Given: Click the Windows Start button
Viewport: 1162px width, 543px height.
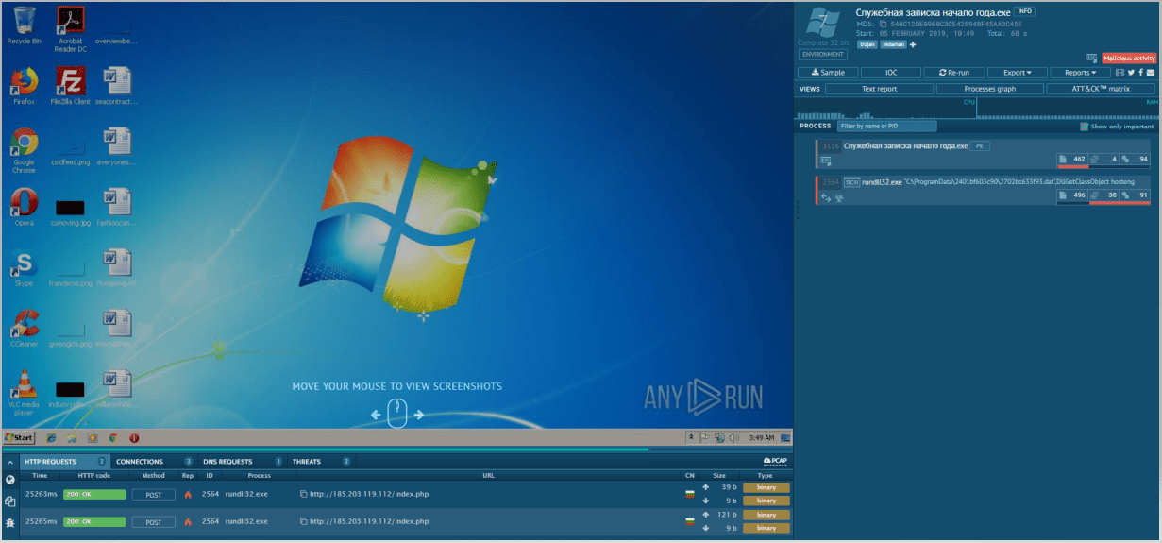Looking at the screenshot, I should pos(19,438).
